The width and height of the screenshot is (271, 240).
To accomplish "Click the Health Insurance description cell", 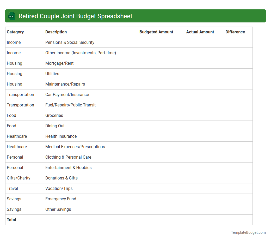I will (x=61, y=136).
